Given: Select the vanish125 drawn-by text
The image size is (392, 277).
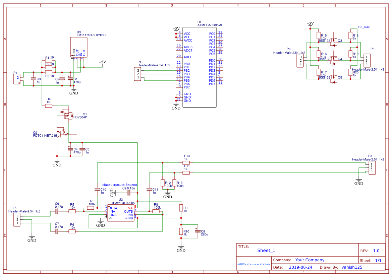Looking at the screenshot, I should 352,267.
